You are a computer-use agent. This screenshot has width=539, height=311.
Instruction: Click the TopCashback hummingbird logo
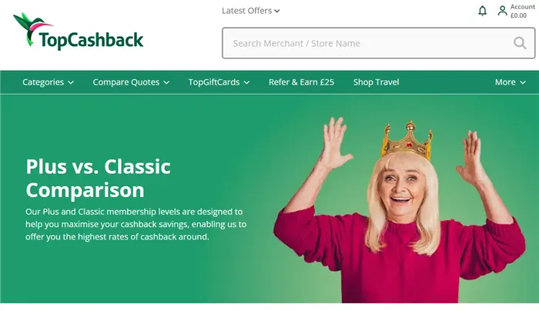(33, 29)
